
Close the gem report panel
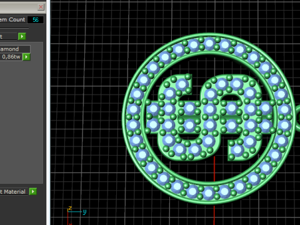tap(41, 7)
